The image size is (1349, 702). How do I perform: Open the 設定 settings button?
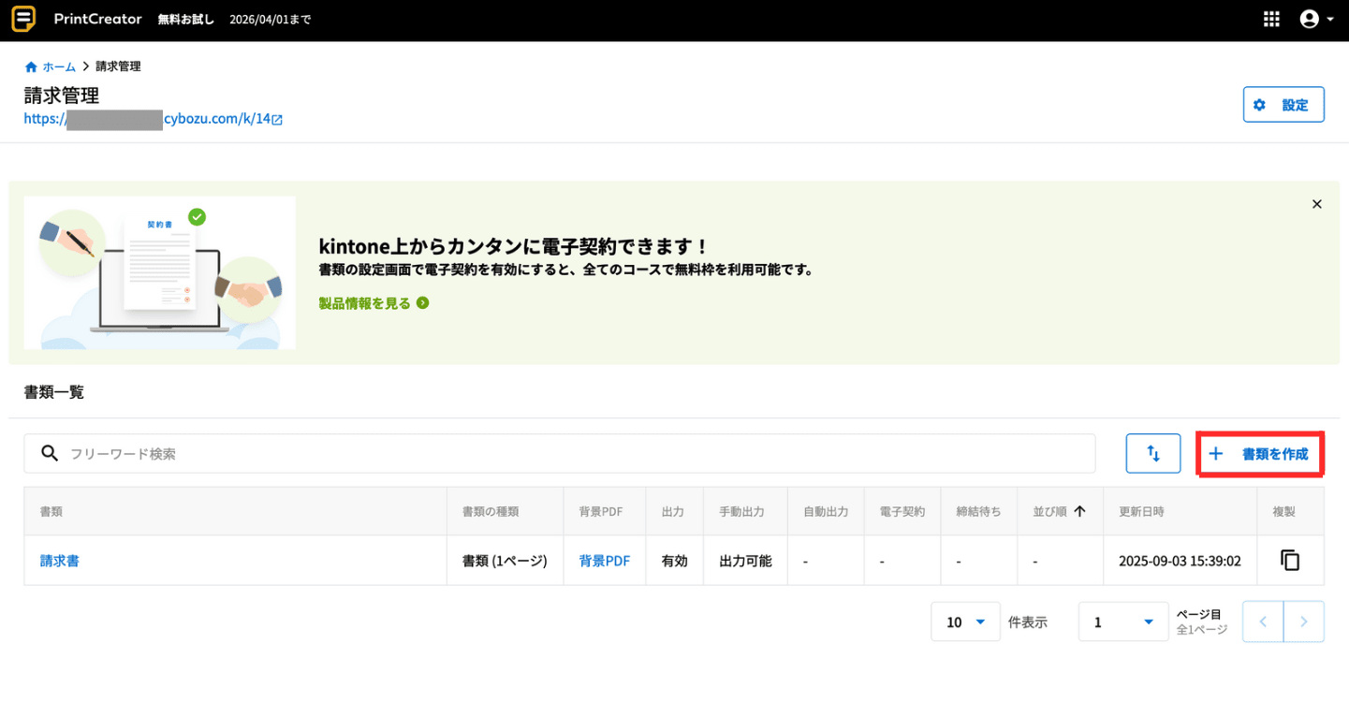[1283, 105]
